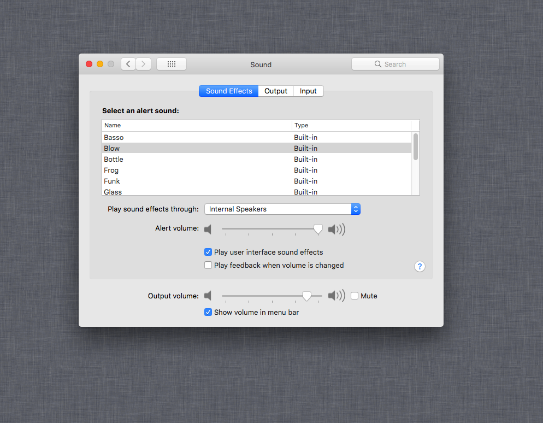Click the quiet speaker icon beside Alert volume

[208, 230]
